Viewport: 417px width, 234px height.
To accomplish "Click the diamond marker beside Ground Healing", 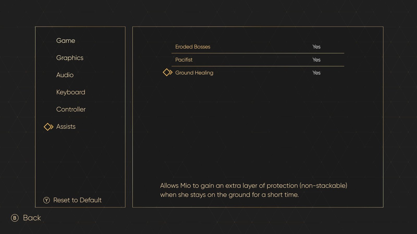I will tap(168, 72).
